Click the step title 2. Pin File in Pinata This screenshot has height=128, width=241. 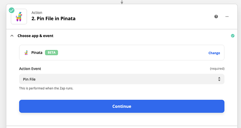[53, 19]
